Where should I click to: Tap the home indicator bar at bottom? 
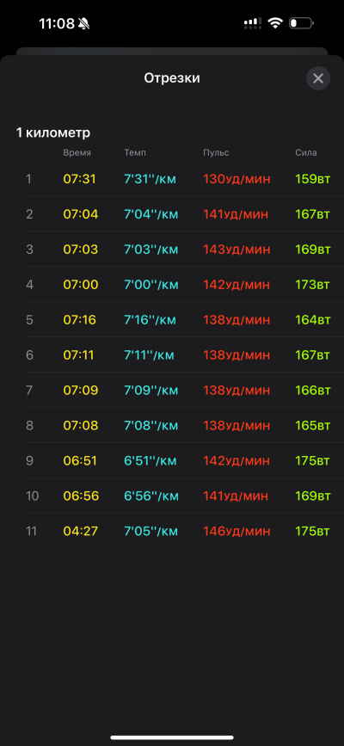(x=172, y=737)
